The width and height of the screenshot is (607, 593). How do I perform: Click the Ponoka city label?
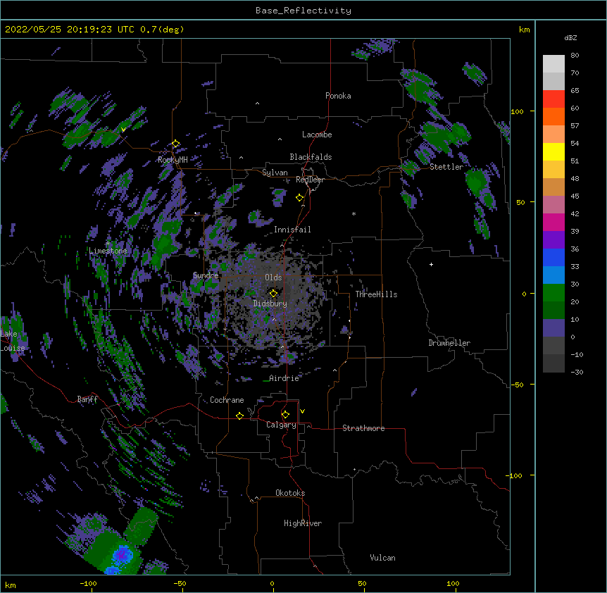(x=338, y=96)
